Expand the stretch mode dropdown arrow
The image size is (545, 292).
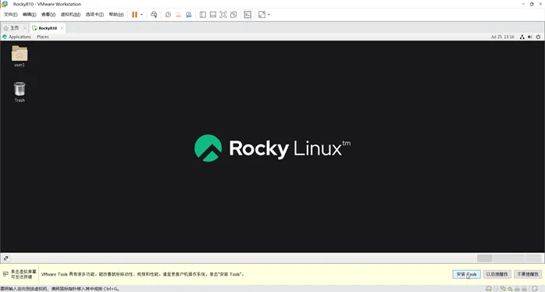269,15
